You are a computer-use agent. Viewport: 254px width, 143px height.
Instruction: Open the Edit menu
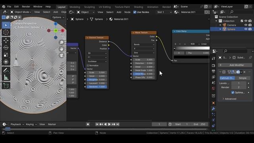tap(16, 7)
